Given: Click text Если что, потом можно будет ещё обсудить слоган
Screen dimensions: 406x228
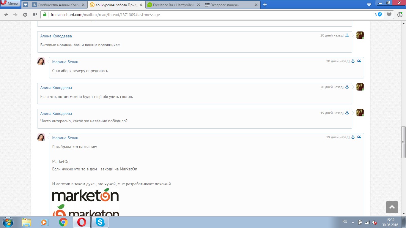Looking at the screenshot, I should pyautogui.click(x=87, y=97).
